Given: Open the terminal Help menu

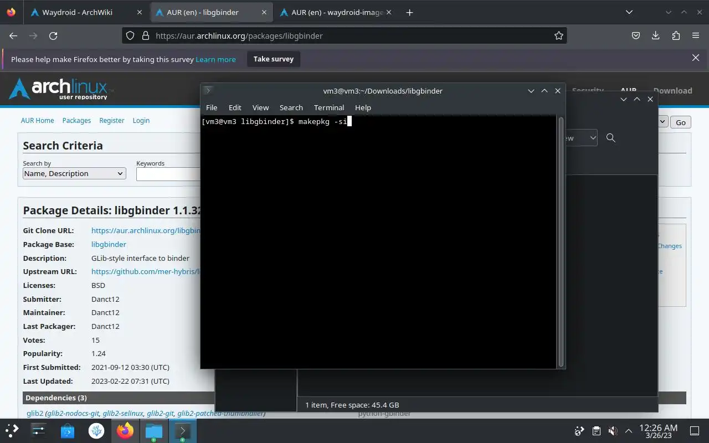Looking at the screenshot, I should [363, 107].
